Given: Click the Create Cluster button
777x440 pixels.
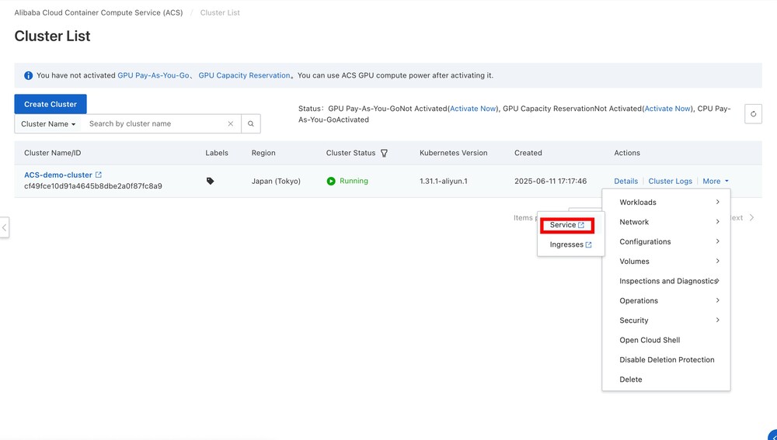Looking at the screenshot, I should click(x=51, y=104).
